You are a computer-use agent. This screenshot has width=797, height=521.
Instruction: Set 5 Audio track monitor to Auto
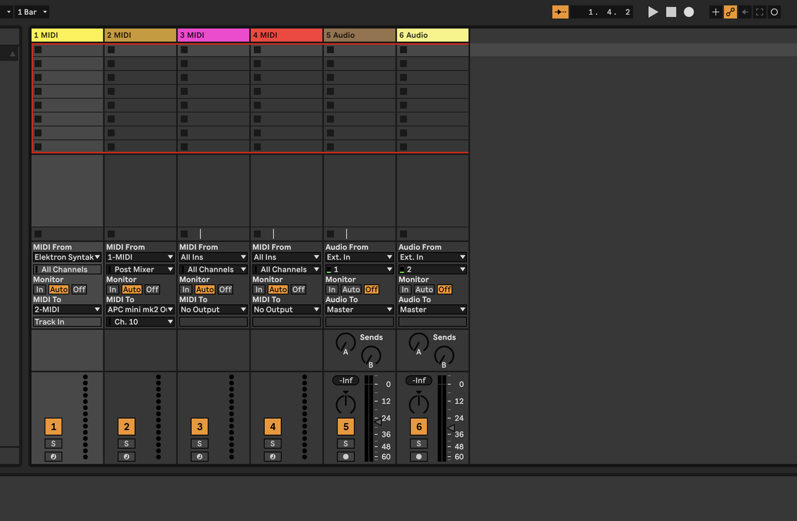coord(351,289)
